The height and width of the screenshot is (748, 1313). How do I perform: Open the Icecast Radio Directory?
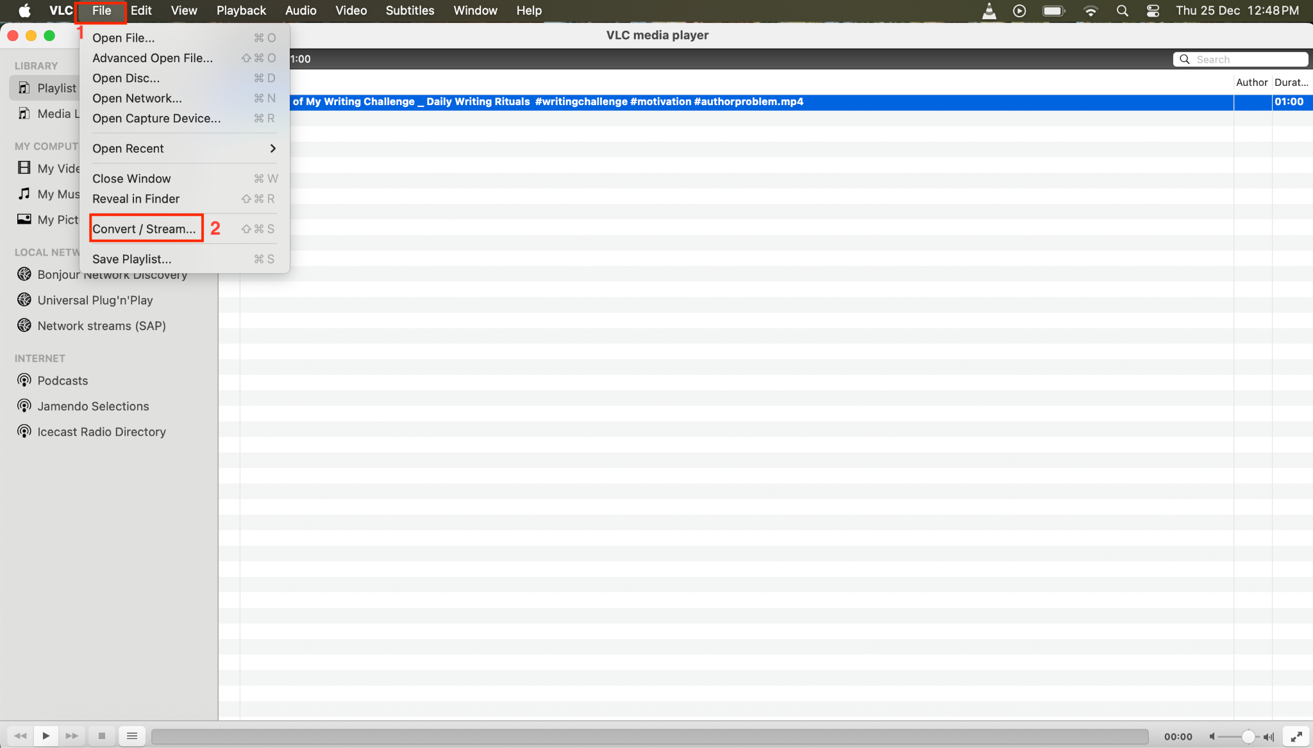(x=101, y=431)
